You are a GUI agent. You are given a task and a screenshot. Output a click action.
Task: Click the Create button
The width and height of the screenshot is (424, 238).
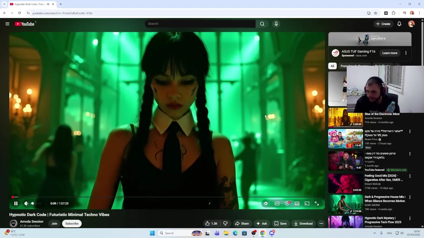[x=383, y=24]
